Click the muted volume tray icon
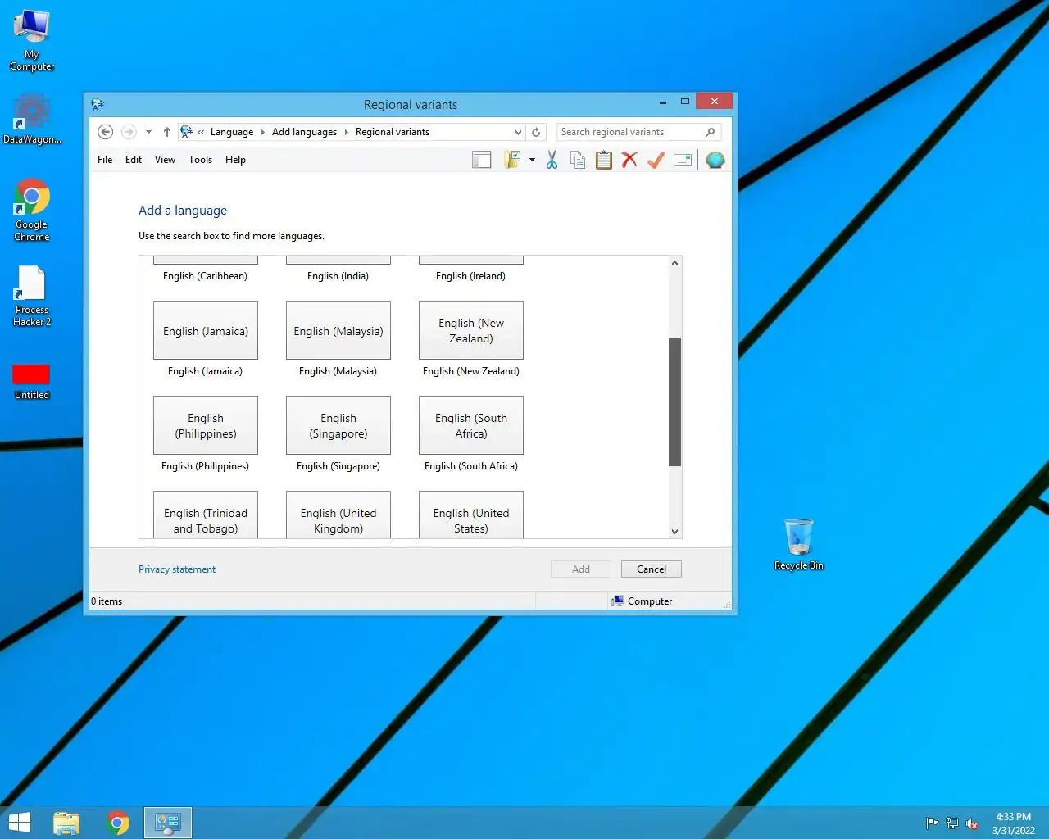Screen dimensions: 1049x839 pyautogui.click(x=972, y=823)
